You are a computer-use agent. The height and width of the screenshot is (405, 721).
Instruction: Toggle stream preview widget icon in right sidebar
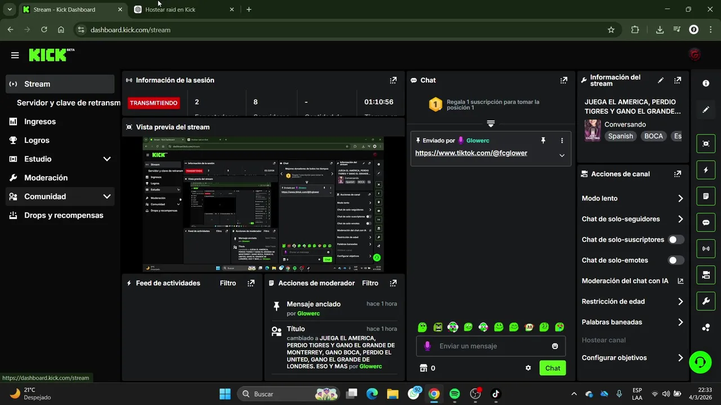(706, 143)
